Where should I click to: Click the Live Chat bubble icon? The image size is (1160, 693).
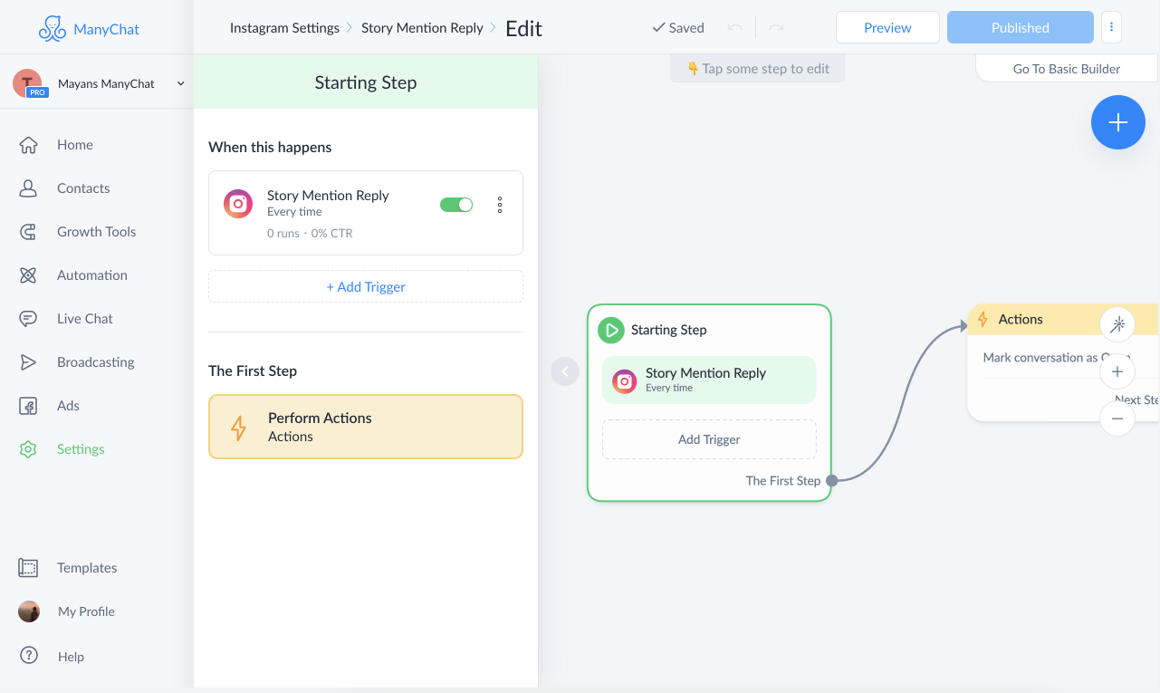tap(28, 319)
